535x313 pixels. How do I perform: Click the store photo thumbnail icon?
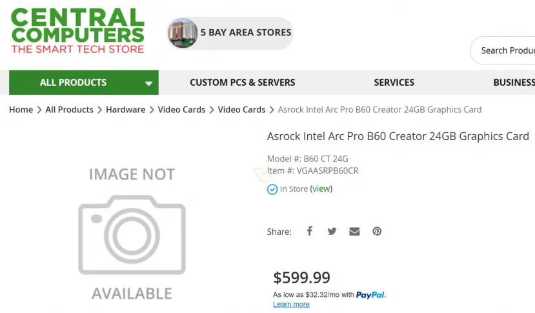(183, 33)
